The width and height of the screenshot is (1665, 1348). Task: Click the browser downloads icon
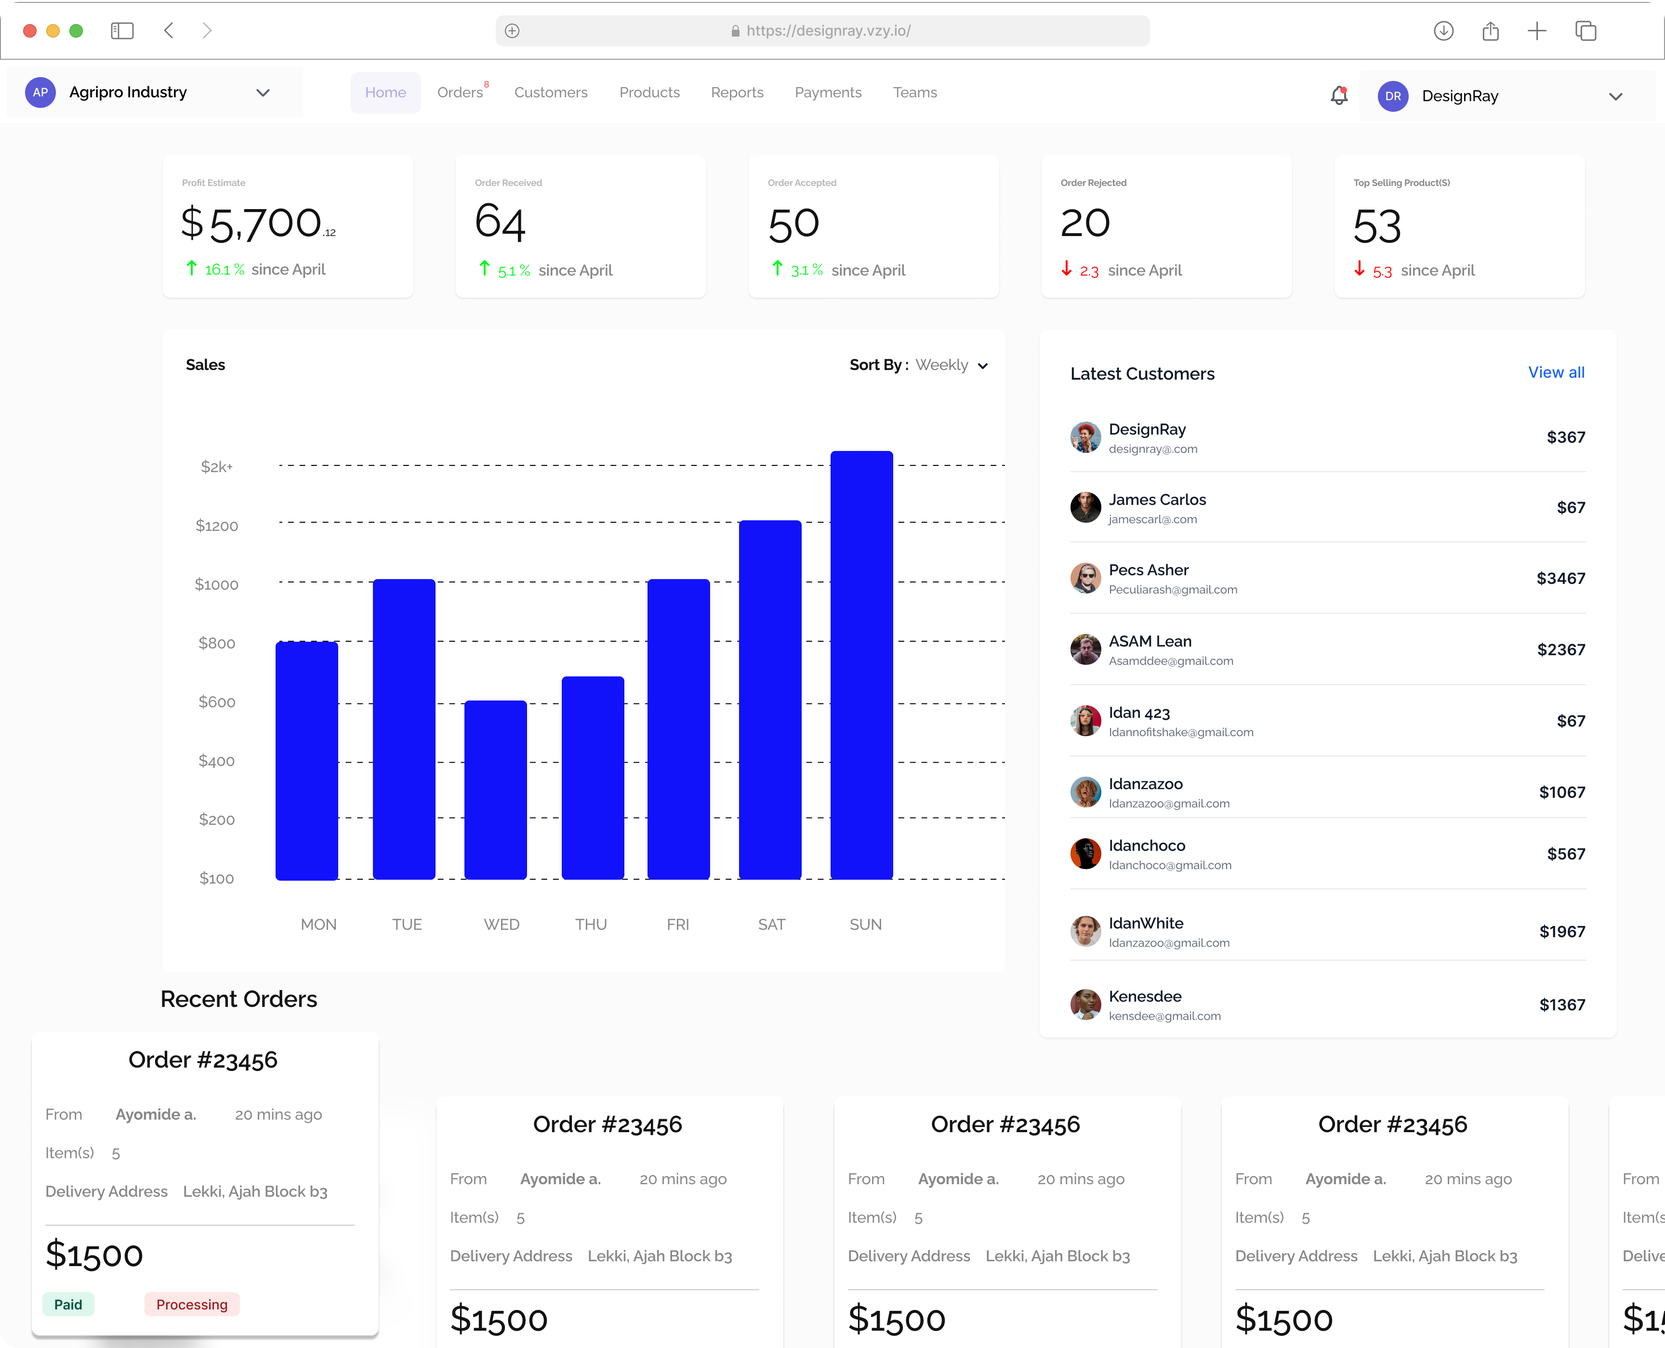[x=1444, y=31]
